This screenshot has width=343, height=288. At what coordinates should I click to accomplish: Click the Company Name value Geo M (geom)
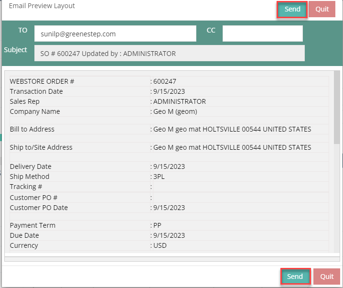pyautogui.click(x=175, y=111)
